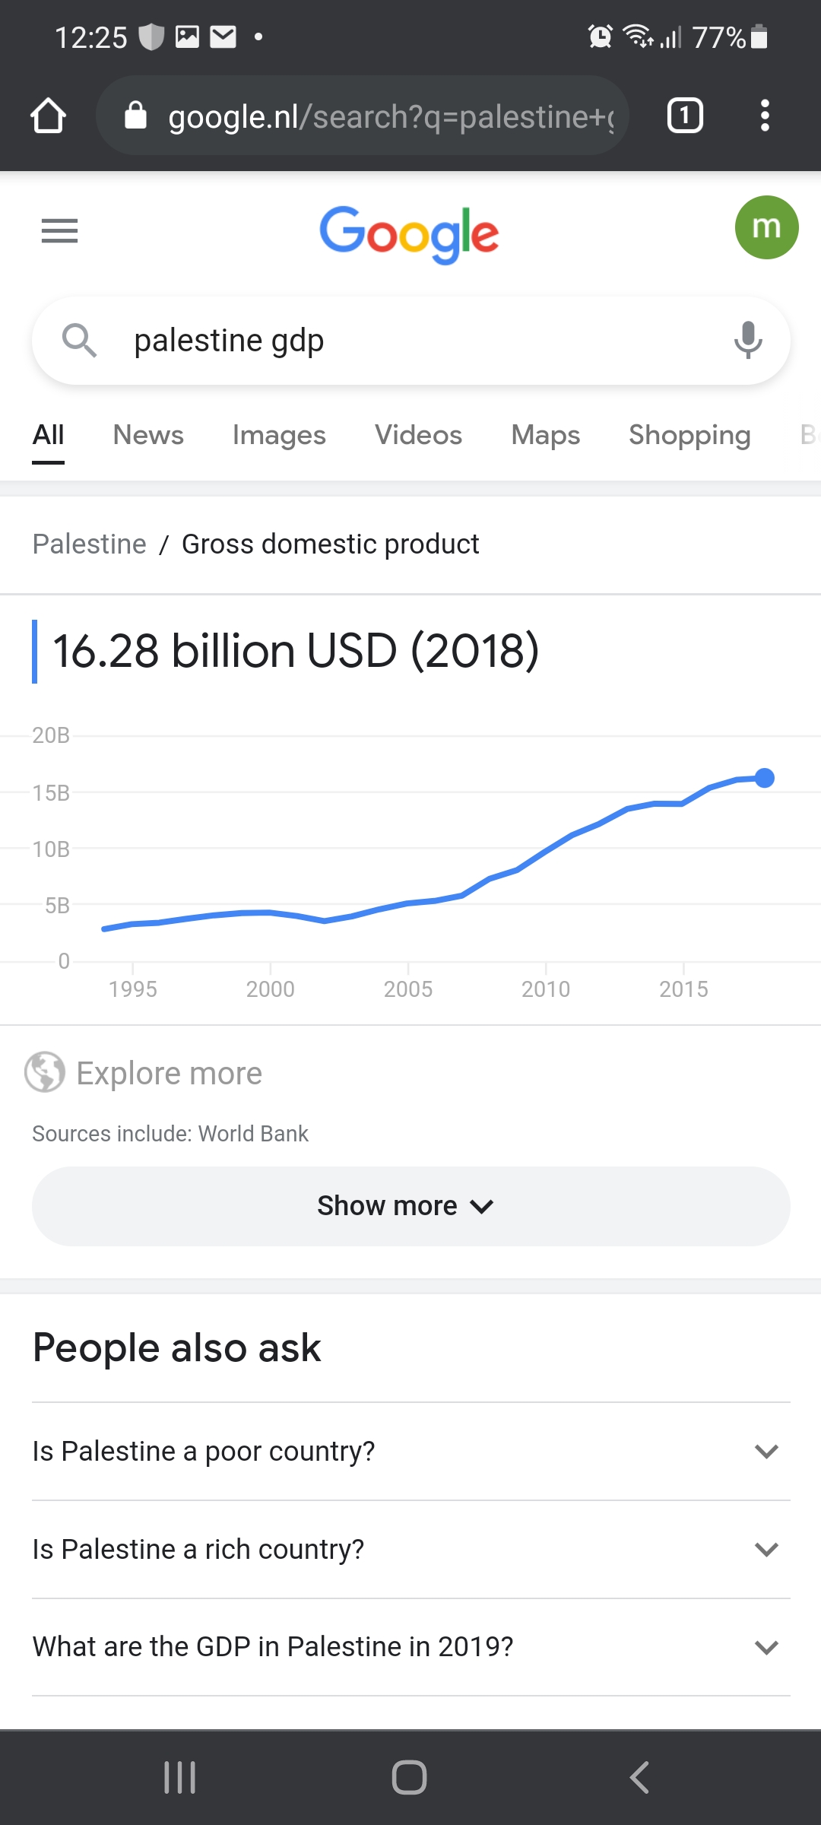This screenshot has width=821, height=1825.
Task: Open Google hamburger menu
Action: pos(59,230)
